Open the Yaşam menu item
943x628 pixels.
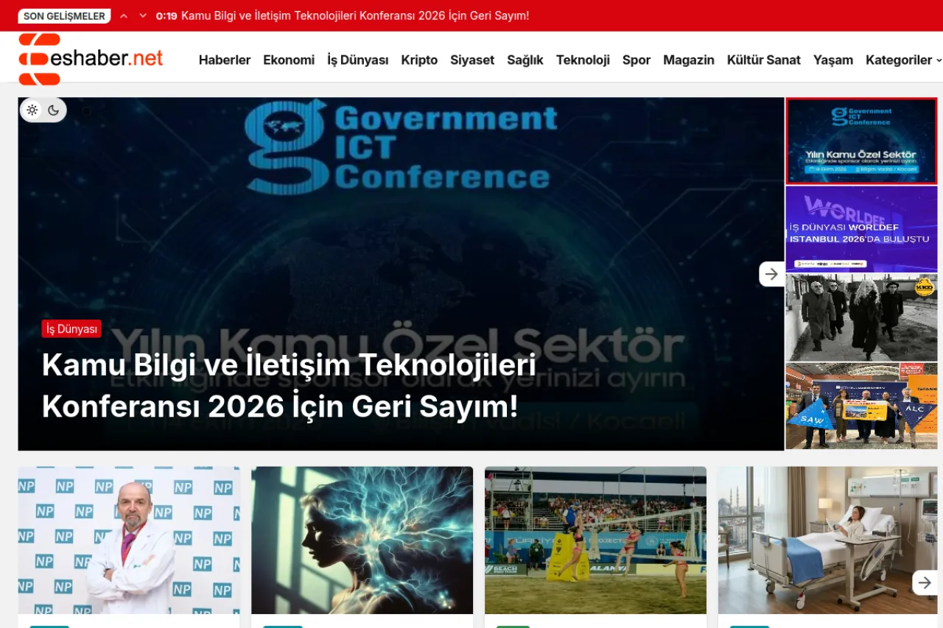coord(833,60)
